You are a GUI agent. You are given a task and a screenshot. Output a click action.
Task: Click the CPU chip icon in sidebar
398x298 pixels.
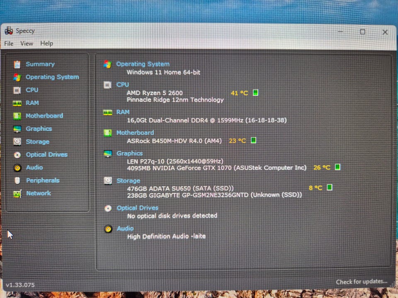pyautogui.click(x=17, y=90)
